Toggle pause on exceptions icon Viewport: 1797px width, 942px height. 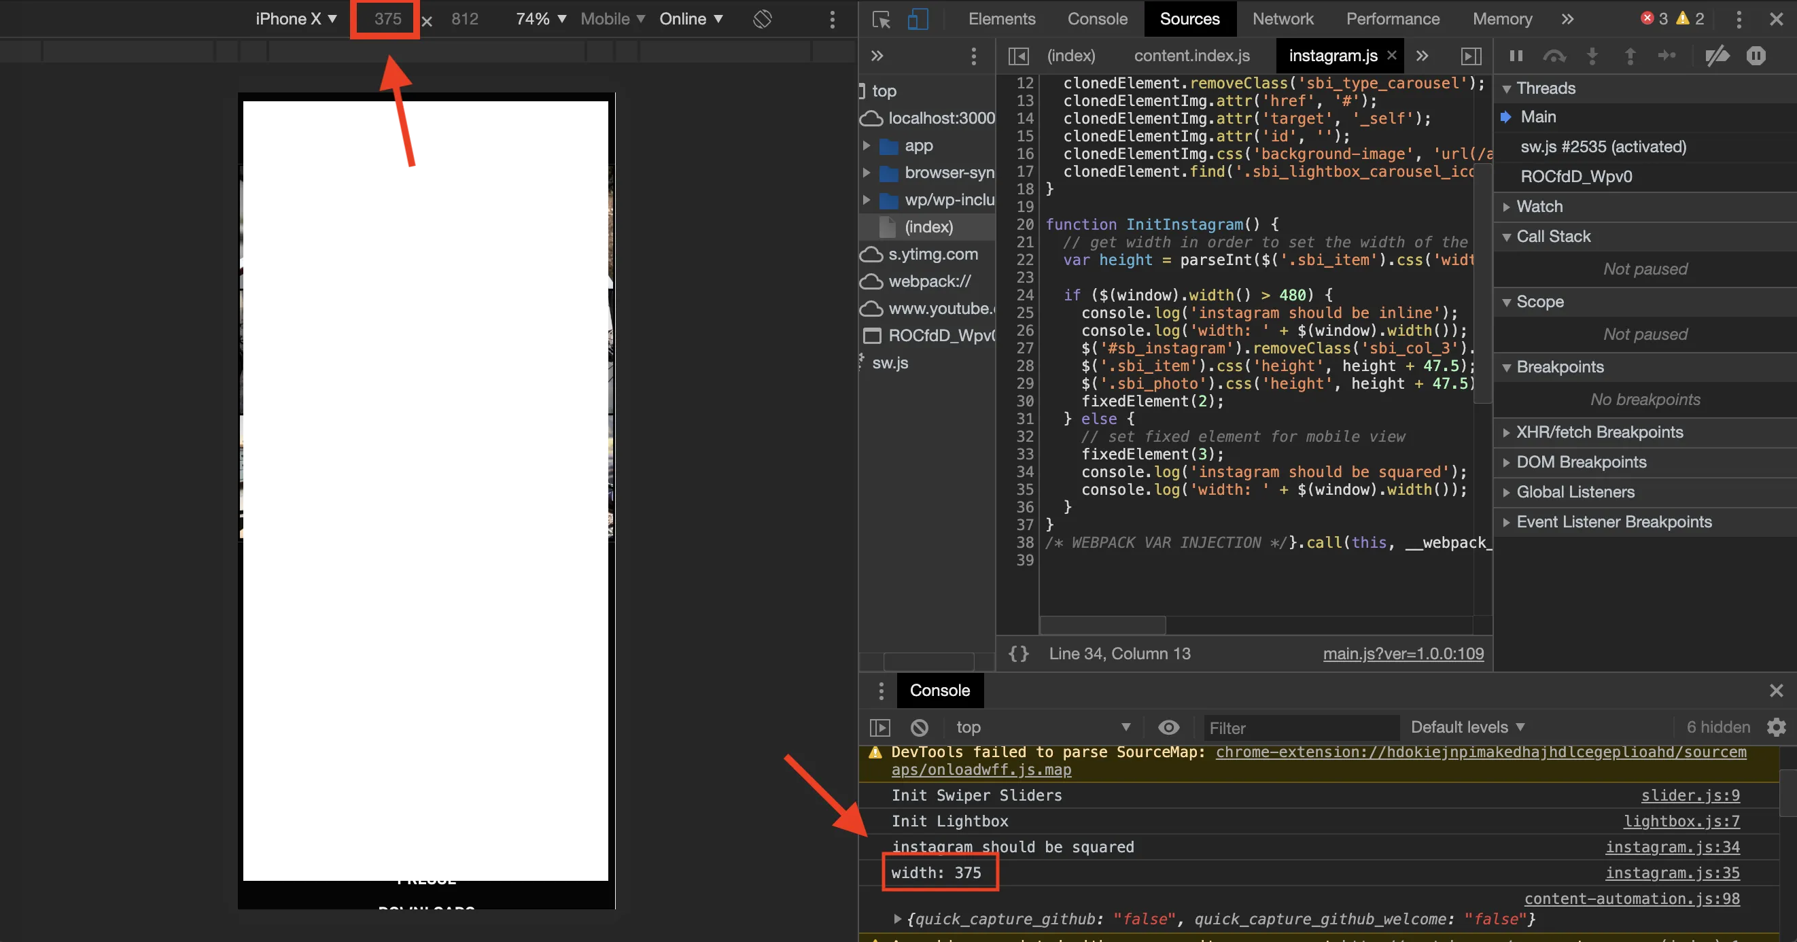(x=1756, y=56)
